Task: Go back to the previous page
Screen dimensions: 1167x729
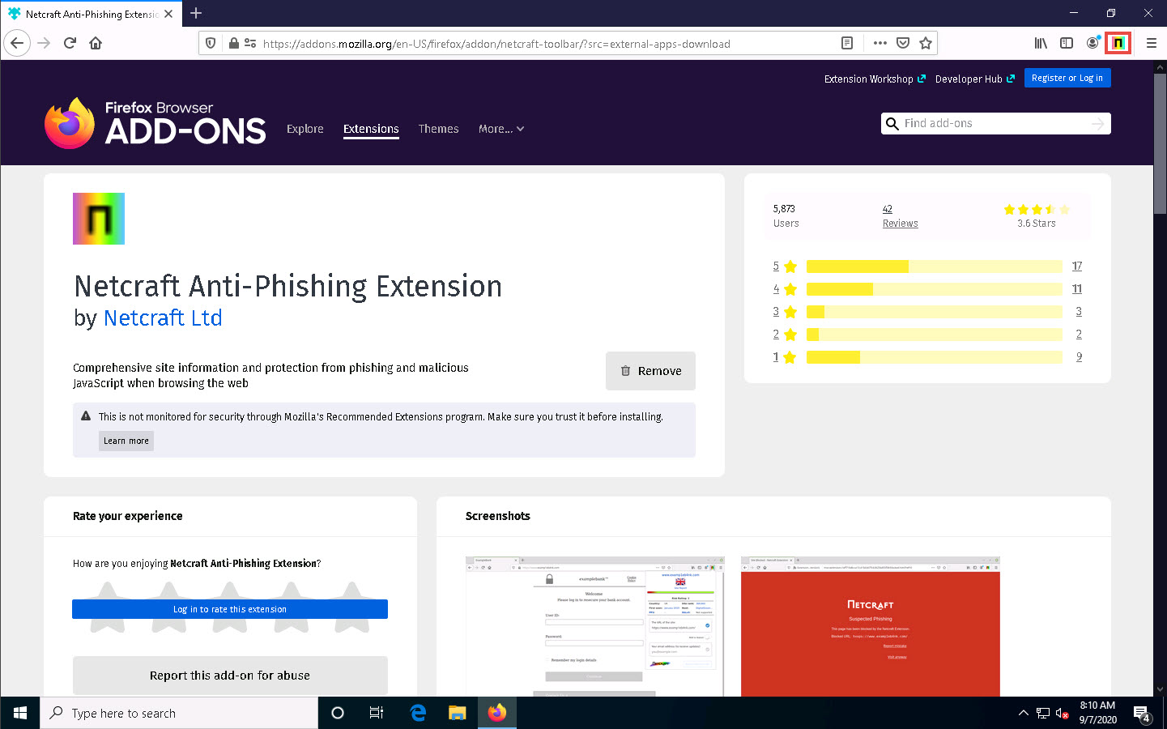Action: pyautogui.click(x=17, y=43)
